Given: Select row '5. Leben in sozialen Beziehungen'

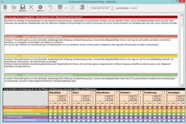Looking at the screenshot, I should [26, 120].
